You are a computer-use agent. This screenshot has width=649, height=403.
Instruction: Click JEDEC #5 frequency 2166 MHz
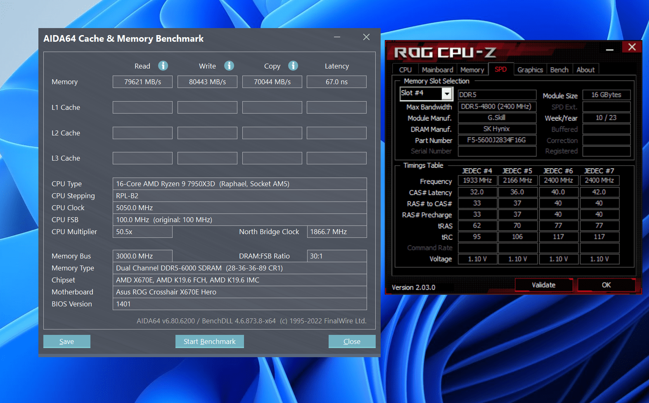518,180
